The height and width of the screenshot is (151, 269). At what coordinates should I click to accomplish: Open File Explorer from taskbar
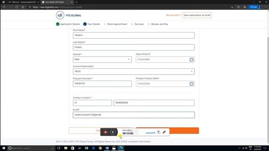pos(66,148)
